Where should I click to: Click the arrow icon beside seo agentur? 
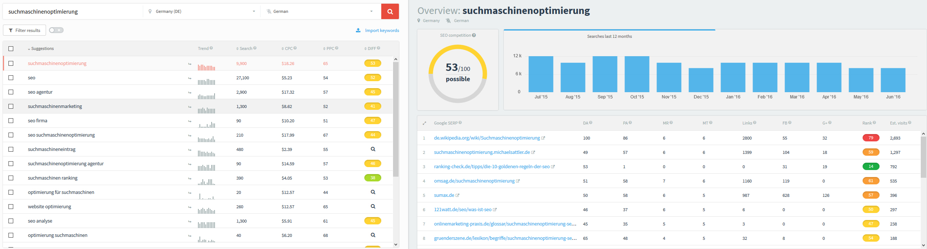click(x=190, y=93)
